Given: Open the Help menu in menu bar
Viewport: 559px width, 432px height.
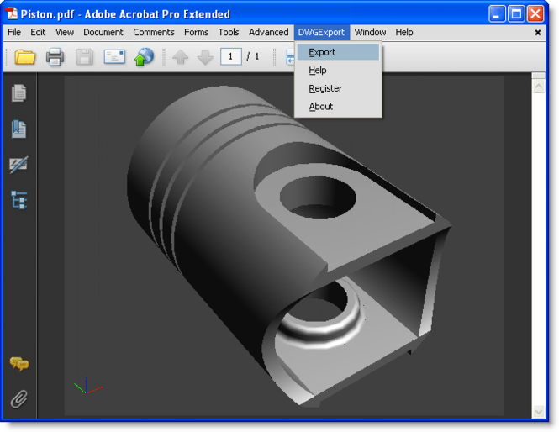Looking at the screenshot, I should (x=404, y=32).
